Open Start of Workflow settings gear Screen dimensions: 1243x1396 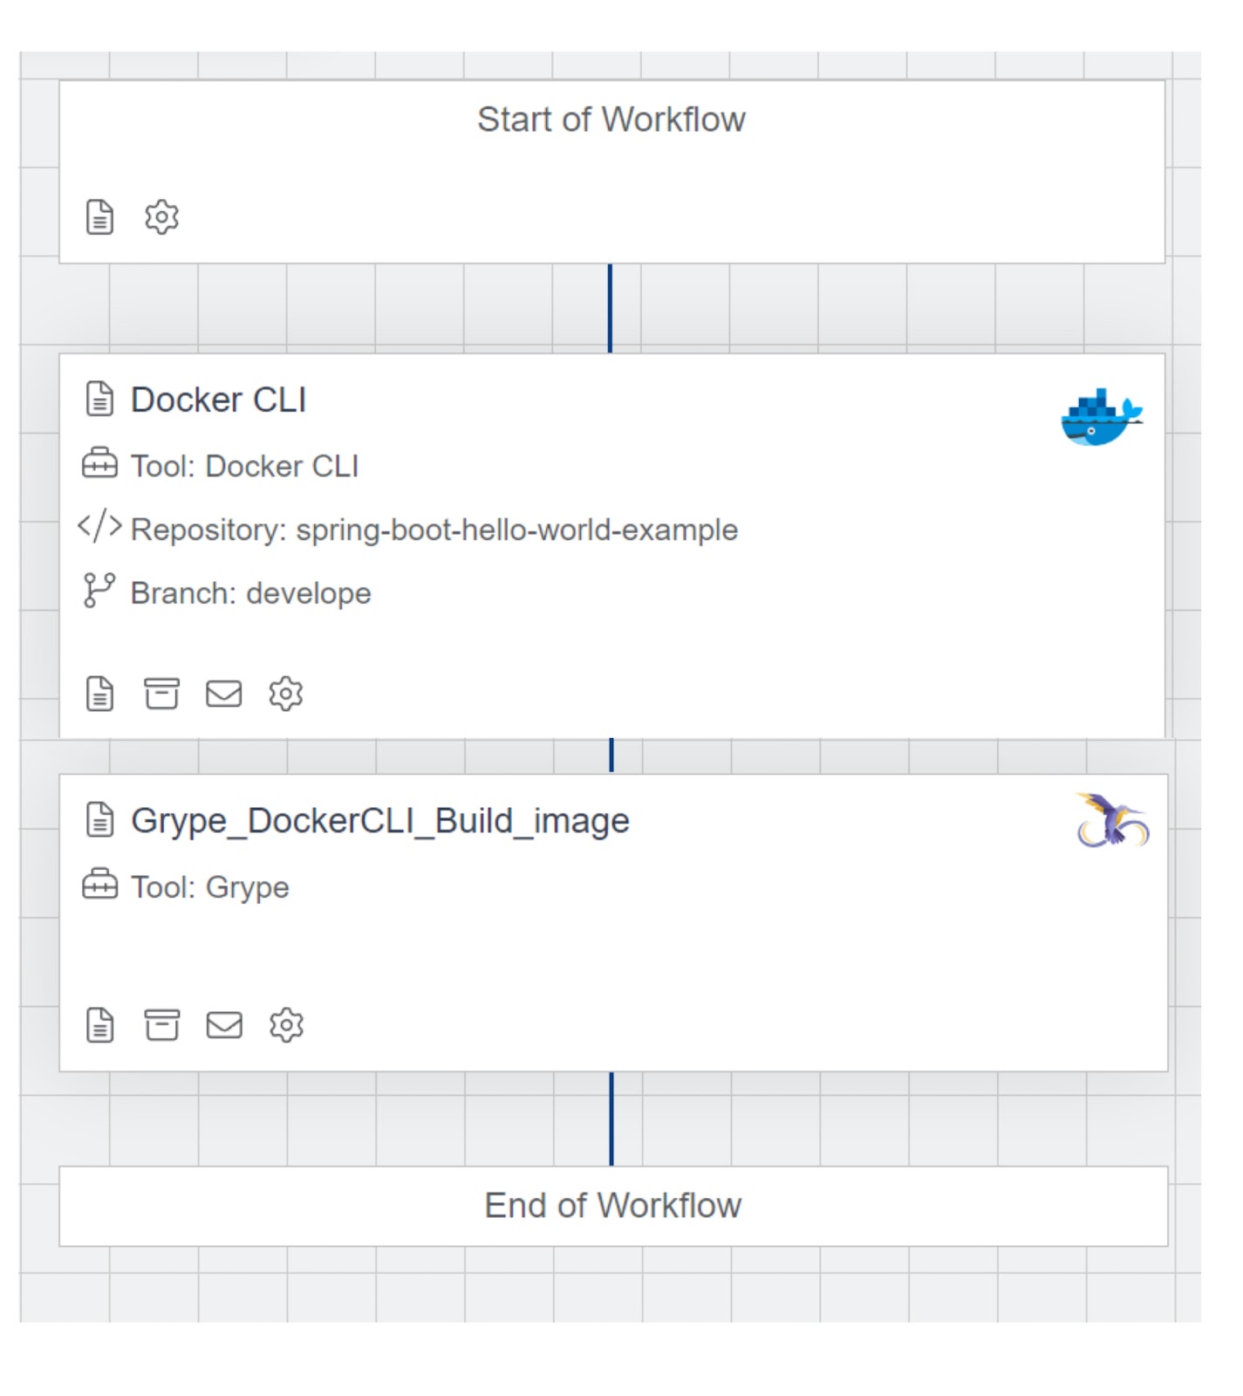pos(161,217)
